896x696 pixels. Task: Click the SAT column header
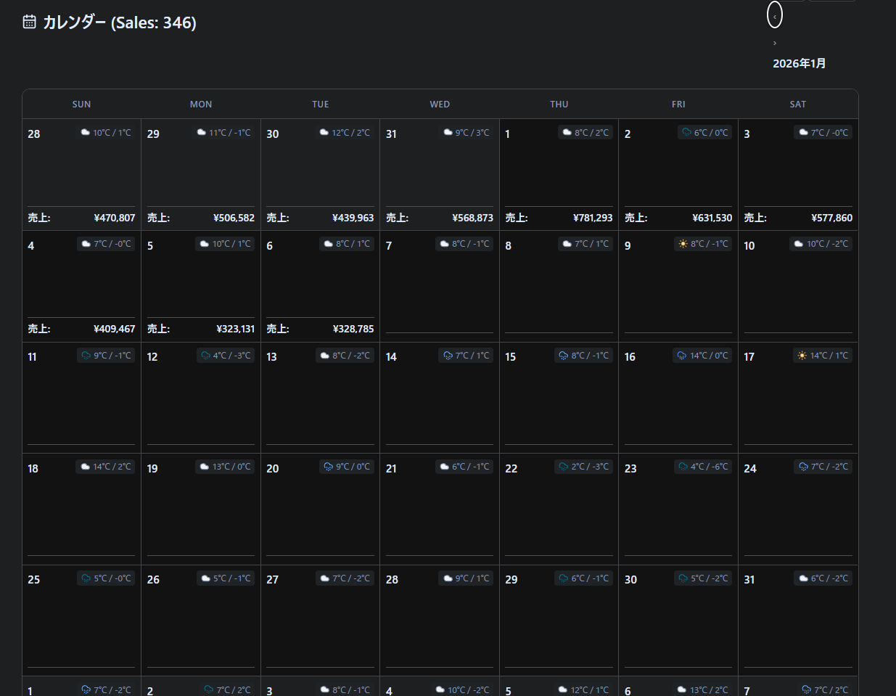(798, 105)
